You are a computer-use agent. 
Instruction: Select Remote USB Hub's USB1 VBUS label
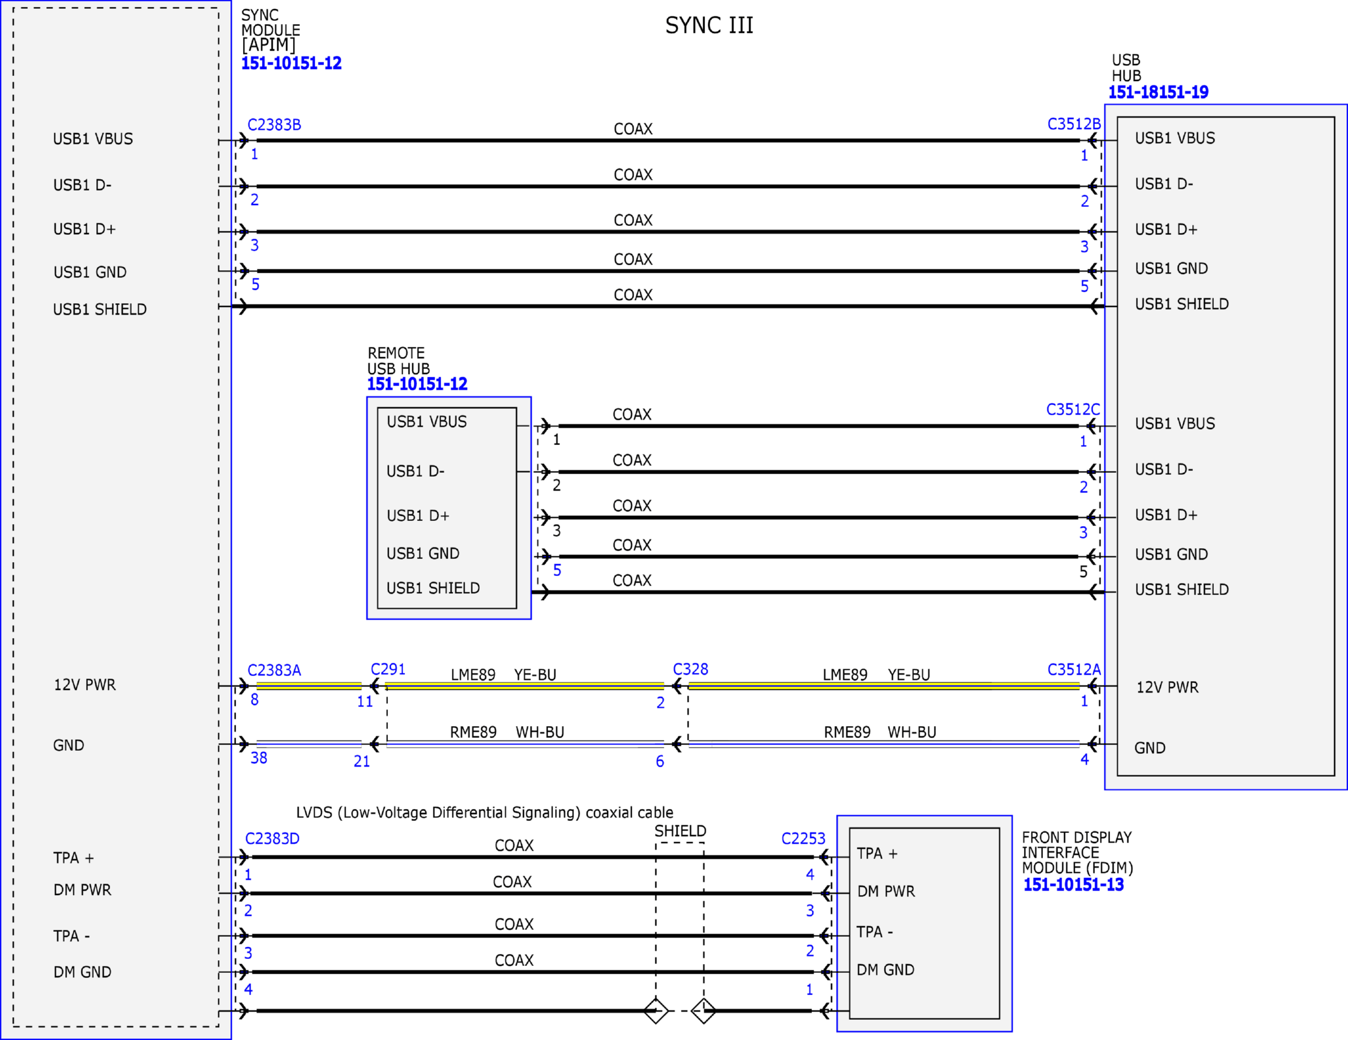(427, 422)
